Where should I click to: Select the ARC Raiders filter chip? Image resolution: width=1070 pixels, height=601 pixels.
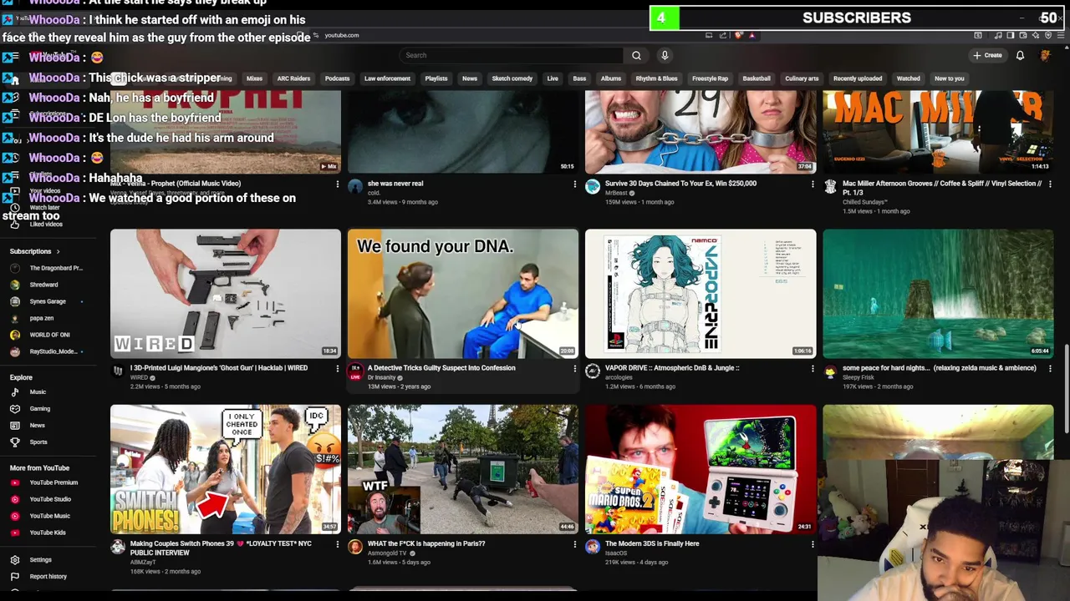point(293,78)
